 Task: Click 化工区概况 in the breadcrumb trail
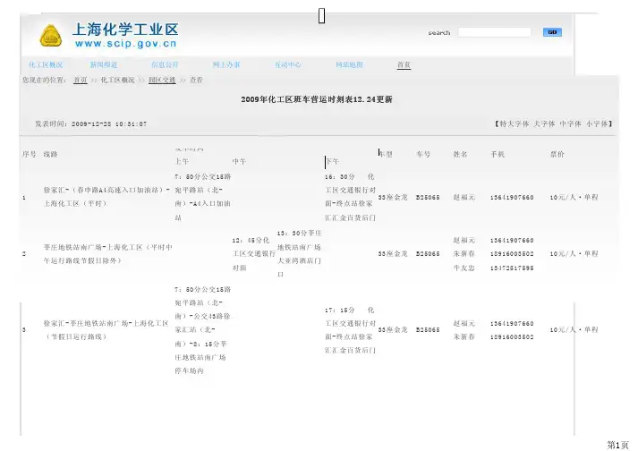117,80
